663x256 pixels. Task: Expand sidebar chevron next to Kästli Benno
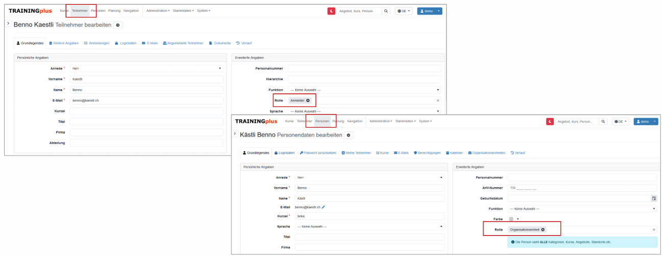click(235, 134)
